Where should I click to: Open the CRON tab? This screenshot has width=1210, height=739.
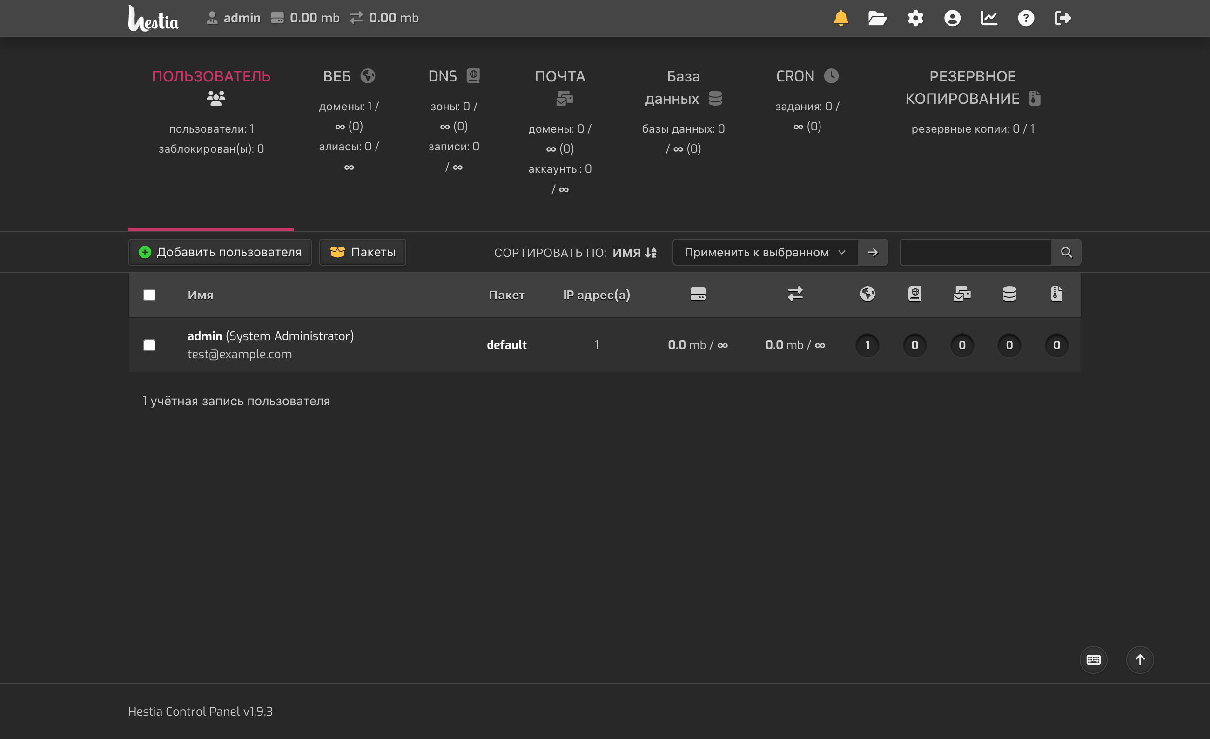tap(807, 101)
